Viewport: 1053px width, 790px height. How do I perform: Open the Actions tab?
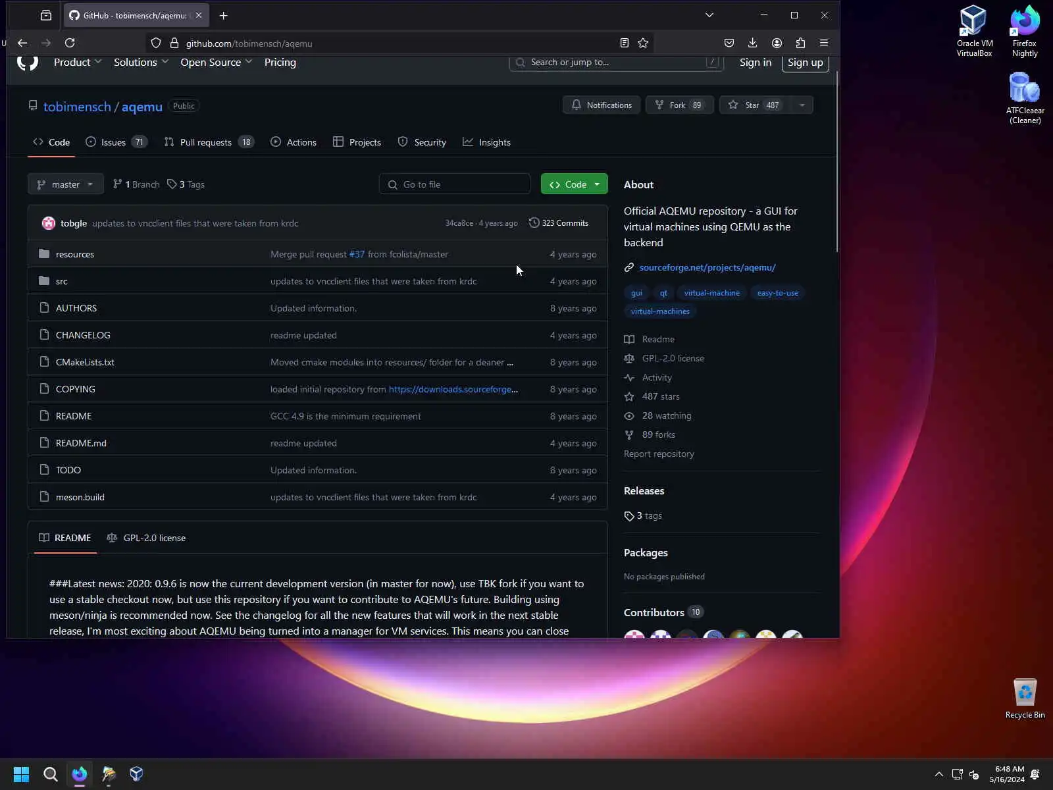pos(294,142)
